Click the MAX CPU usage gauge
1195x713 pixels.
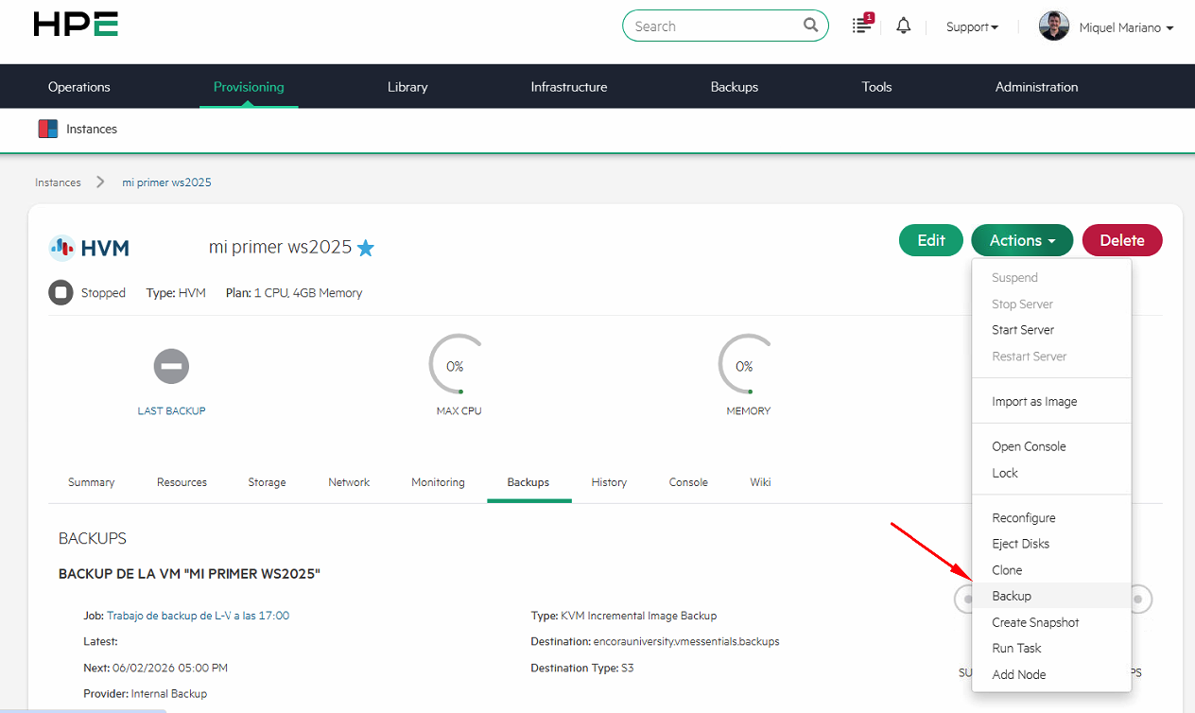pyautogui.click(x=457, y=366)
